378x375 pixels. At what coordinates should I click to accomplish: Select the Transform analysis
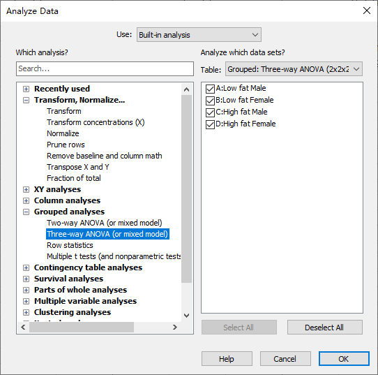click(64, 111)
